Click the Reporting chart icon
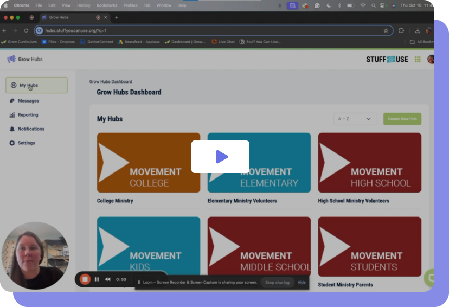Viewport: 449px width, 307px height. [12, 115]
